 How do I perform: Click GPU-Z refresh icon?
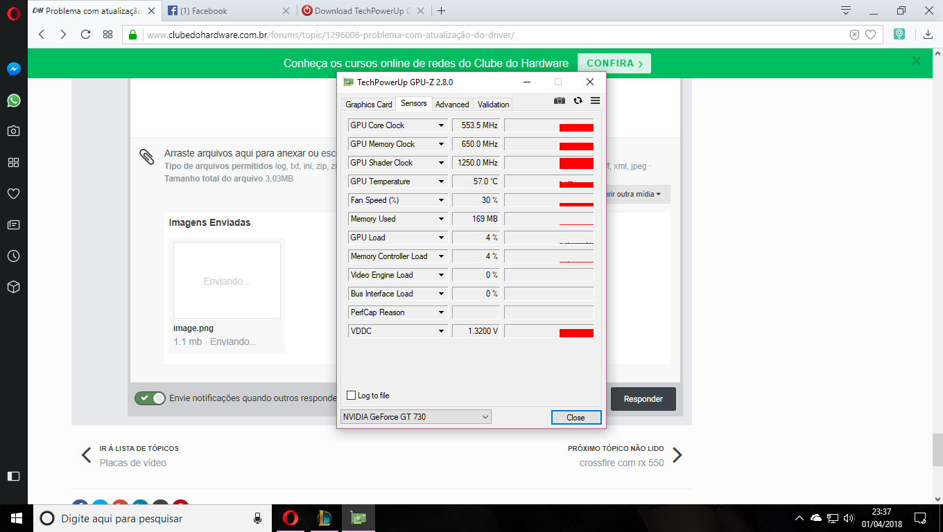578,100
